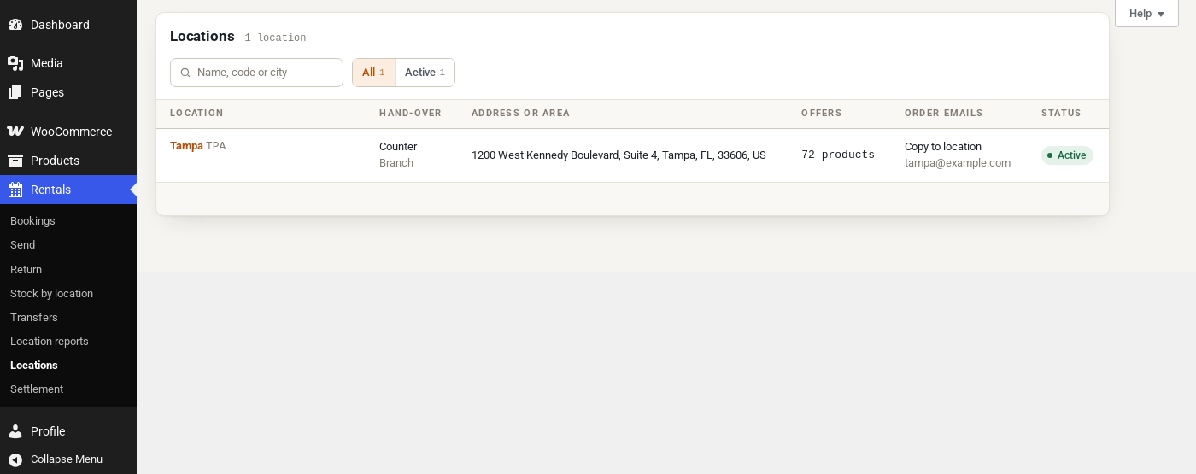
Task: Open the Help dropdown
Action: coord(1146,13)
